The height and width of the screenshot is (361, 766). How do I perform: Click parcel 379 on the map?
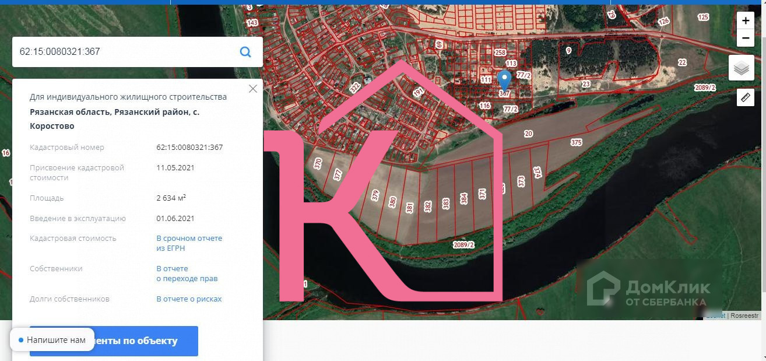point(375,195)
